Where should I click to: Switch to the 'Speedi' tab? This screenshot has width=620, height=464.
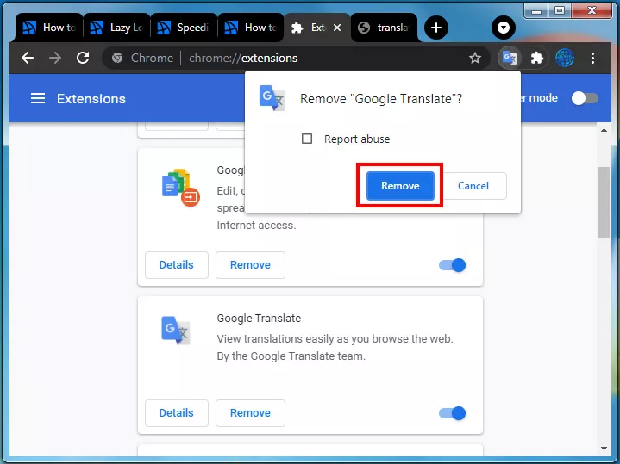pos(185,28)
